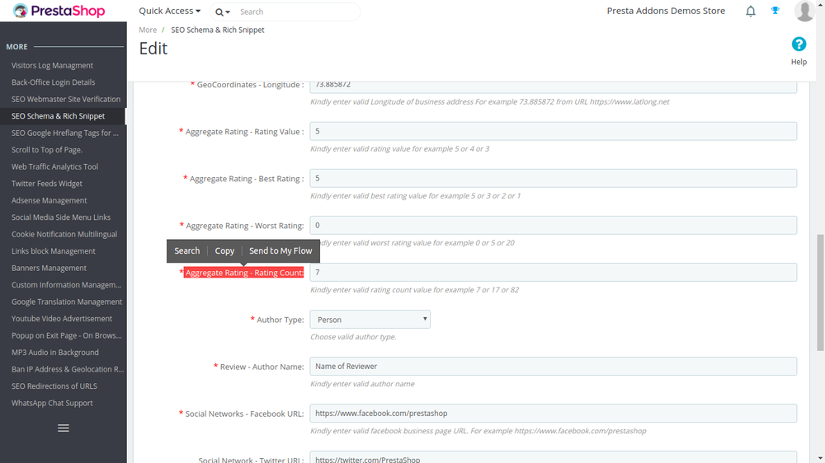The height and width of the screenshot is (463, 825).
Task: Click the Edit page heading
Action: 153,49
